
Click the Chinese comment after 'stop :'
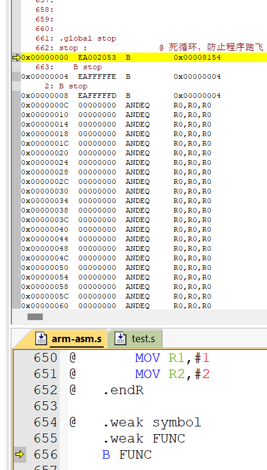coord(211,47)
